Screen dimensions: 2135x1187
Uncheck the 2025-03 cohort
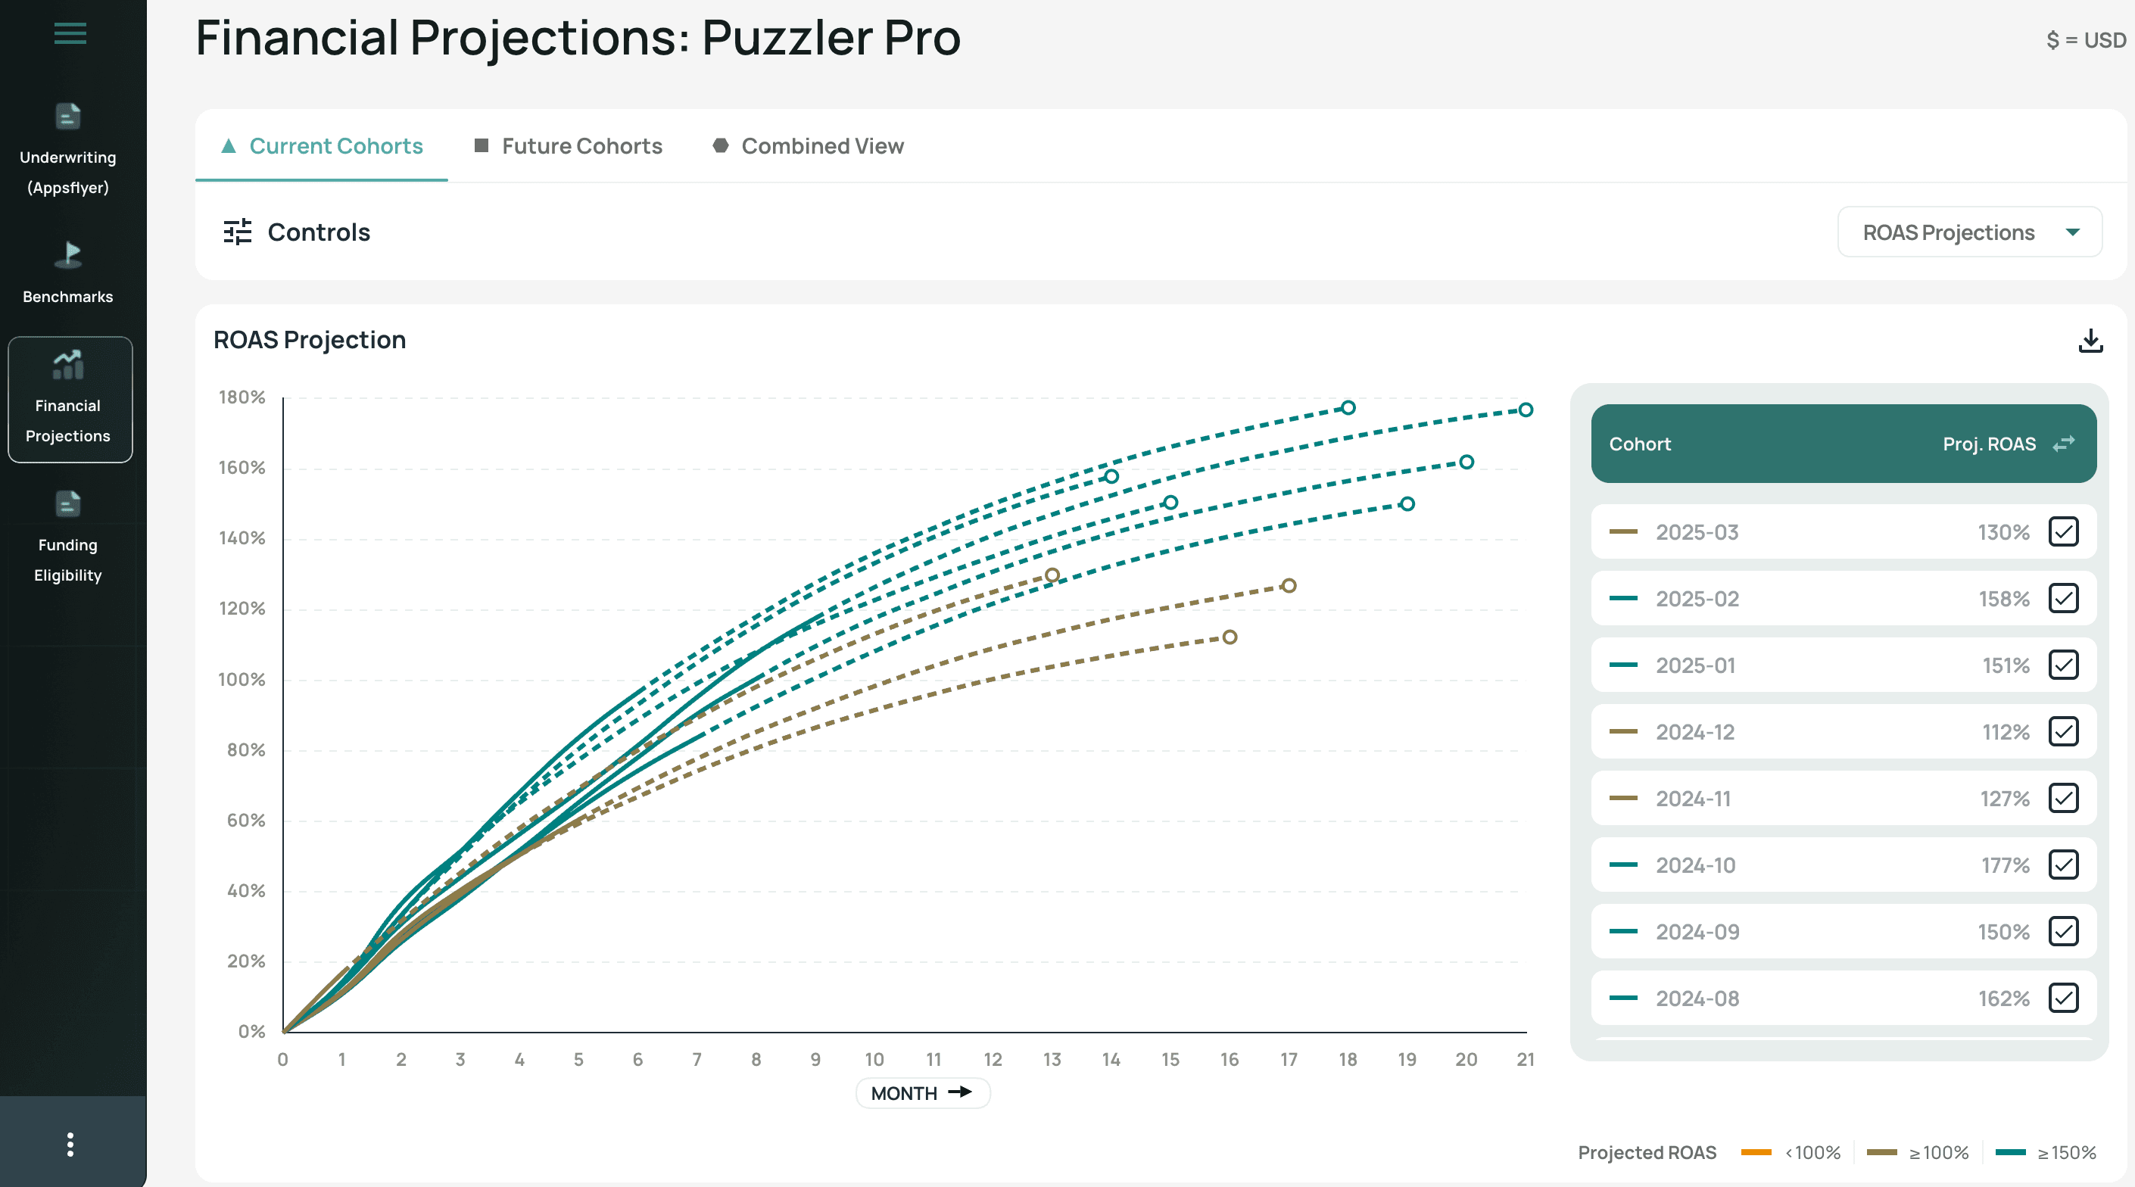(2065, 531)
